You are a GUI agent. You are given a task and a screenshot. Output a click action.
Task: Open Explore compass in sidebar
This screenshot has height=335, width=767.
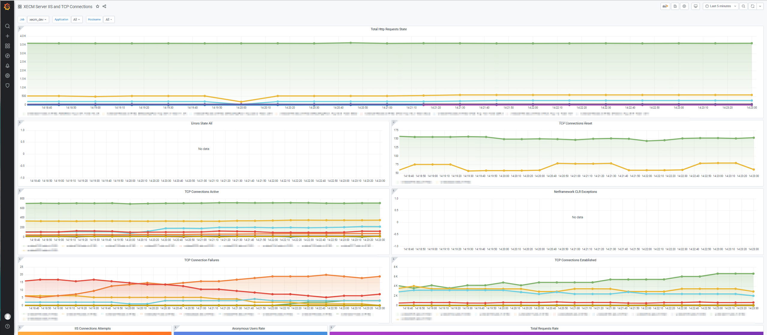coord(7,56)
